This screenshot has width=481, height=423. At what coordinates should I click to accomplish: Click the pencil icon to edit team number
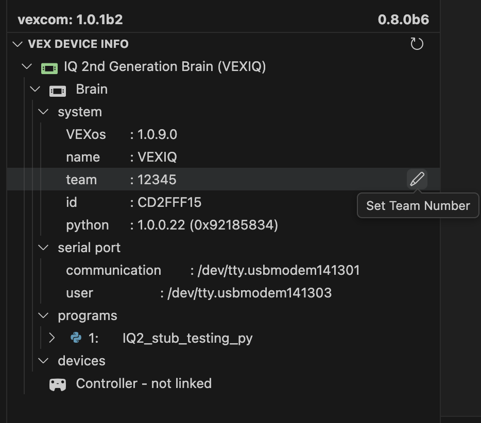[x=417, y=179]
